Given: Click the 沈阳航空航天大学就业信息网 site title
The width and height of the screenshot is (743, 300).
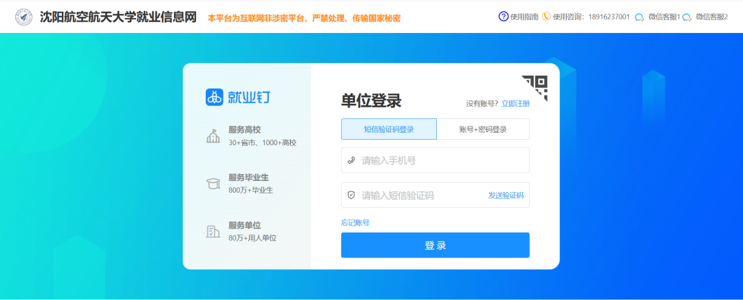Looking at the screenshot, I should click(x=118, y=17).
